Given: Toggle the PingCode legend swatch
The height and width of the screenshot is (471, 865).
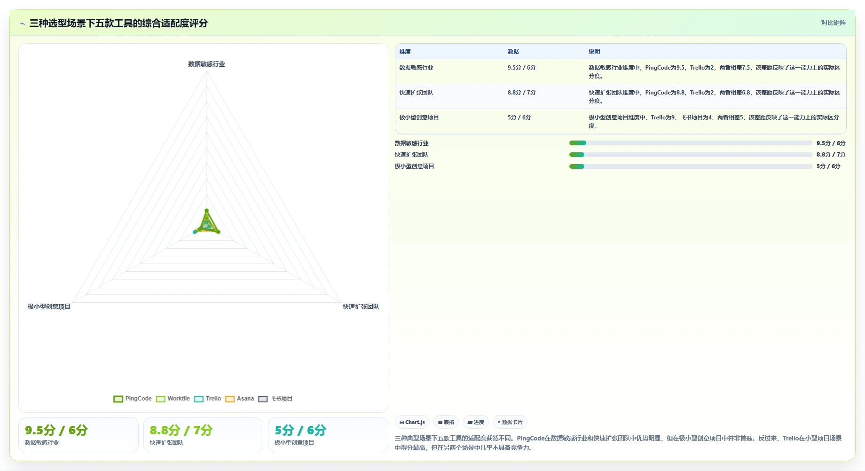Looking at the screenshot, I should 118,399.
